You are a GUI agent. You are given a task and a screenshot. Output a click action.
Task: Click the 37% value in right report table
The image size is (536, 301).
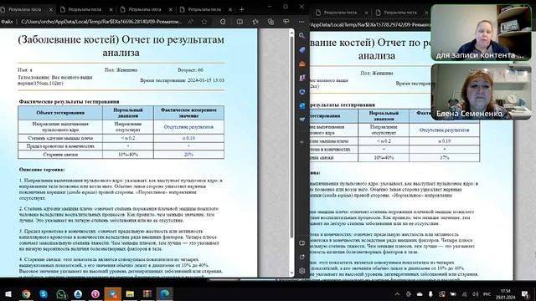point(445,158)
